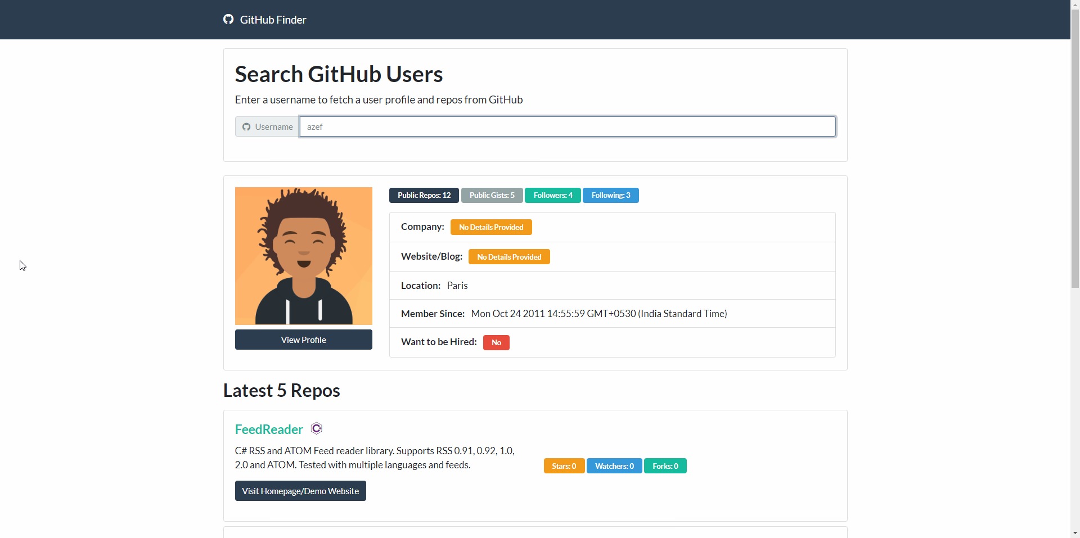Click the user avatar image
The image size is (1080, 538).
pos(304,256)
